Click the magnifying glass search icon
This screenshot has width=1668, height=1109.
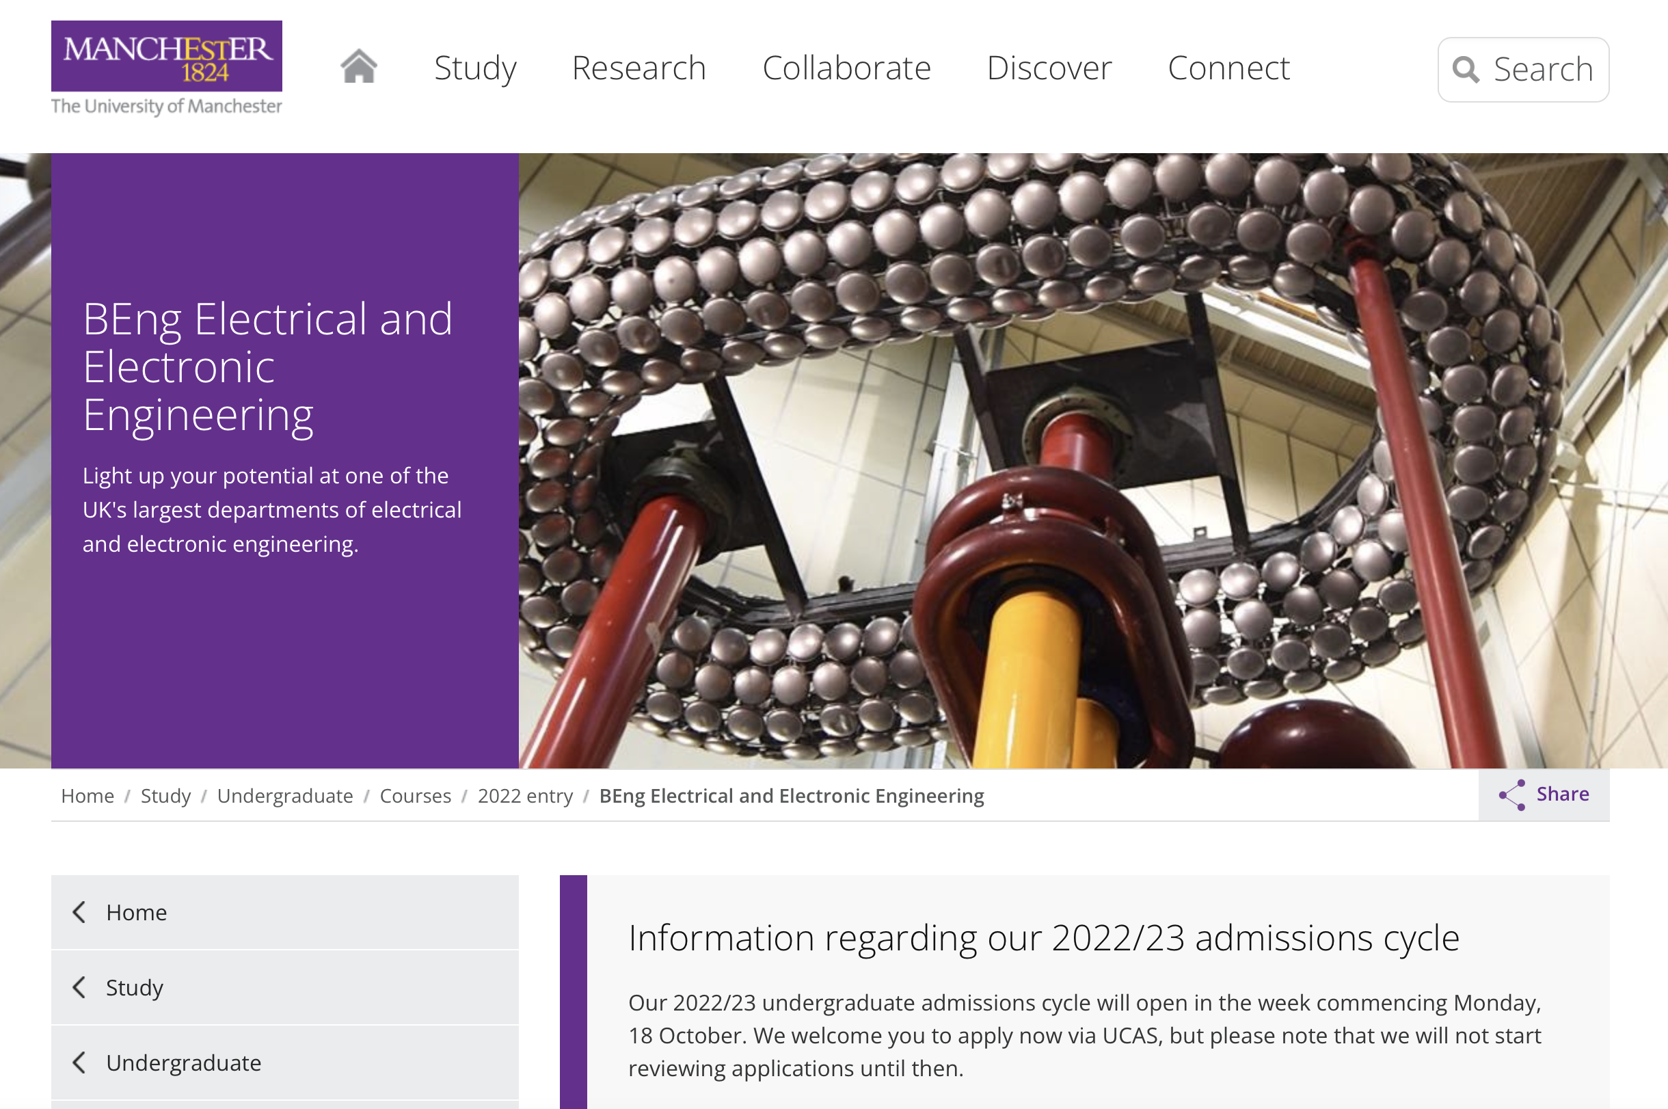(1465, 69)
